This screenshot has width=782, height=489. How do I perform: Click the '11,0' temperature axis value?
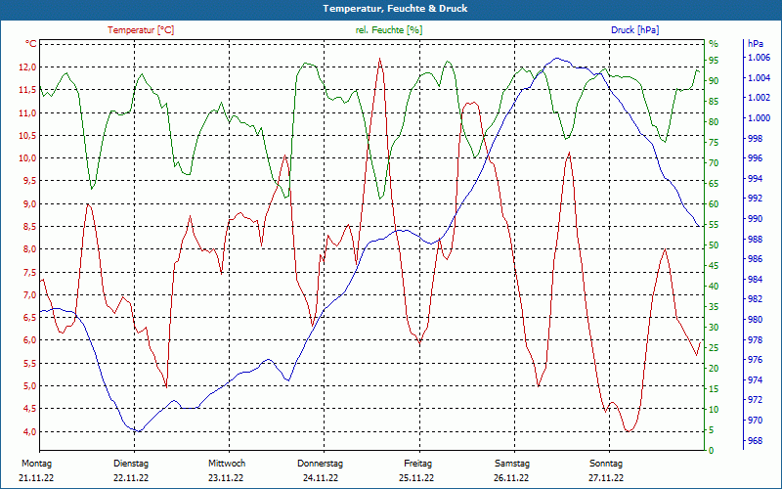(x=27, y=112)
